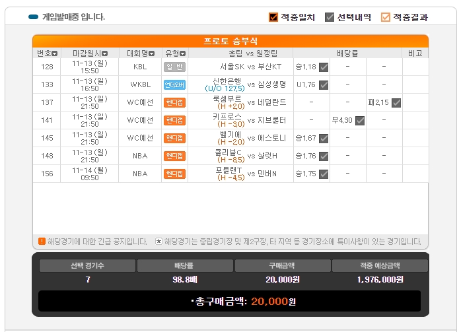Click the 핸디캡 badge for game 141
This screenshot has width=459, height=332.
(174, 120)
